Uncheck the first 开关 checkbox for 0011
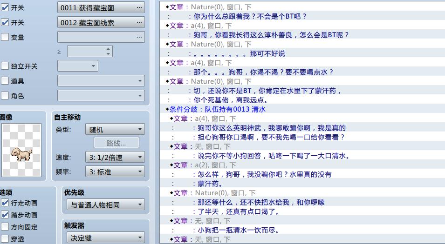The width and height of the screenshot is (445, 244). 5,7
